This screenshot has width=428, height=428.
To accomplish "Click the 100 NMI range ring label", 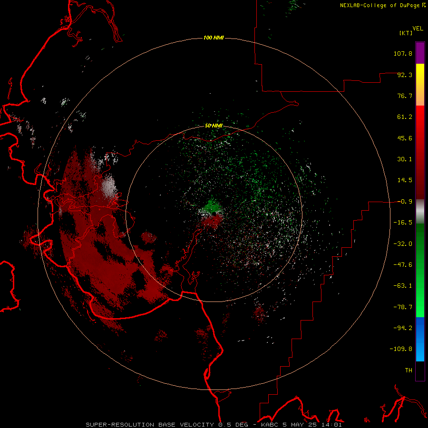I will click(x=214, y=38).
